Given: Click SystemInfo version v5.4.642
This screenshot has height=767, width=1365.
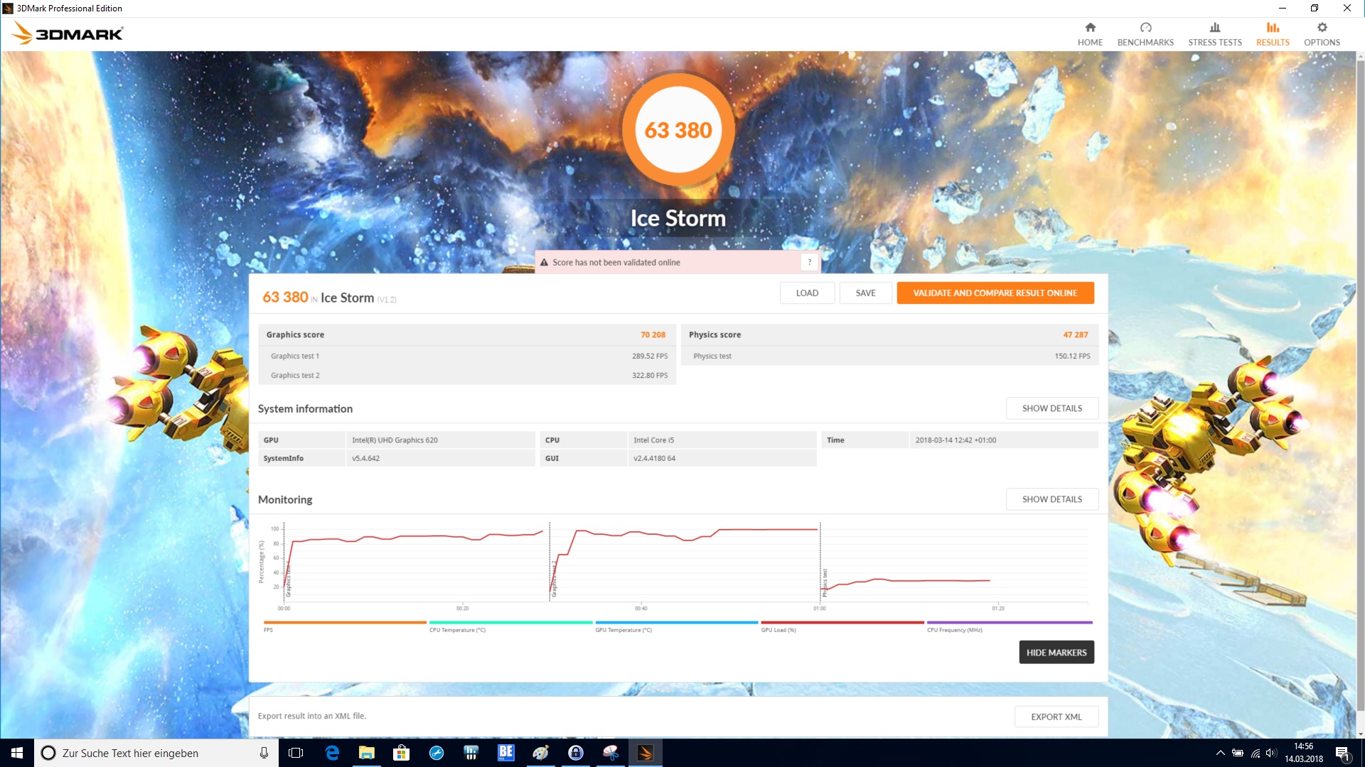Looking at the screenshot, I should pyautogui.click(x=365, y=458).
